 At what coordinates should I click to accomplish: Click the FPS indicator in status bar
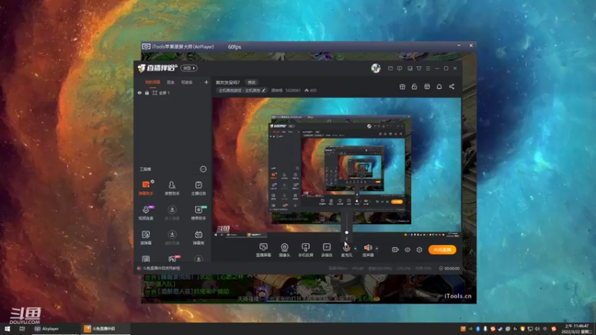point(358,268)
